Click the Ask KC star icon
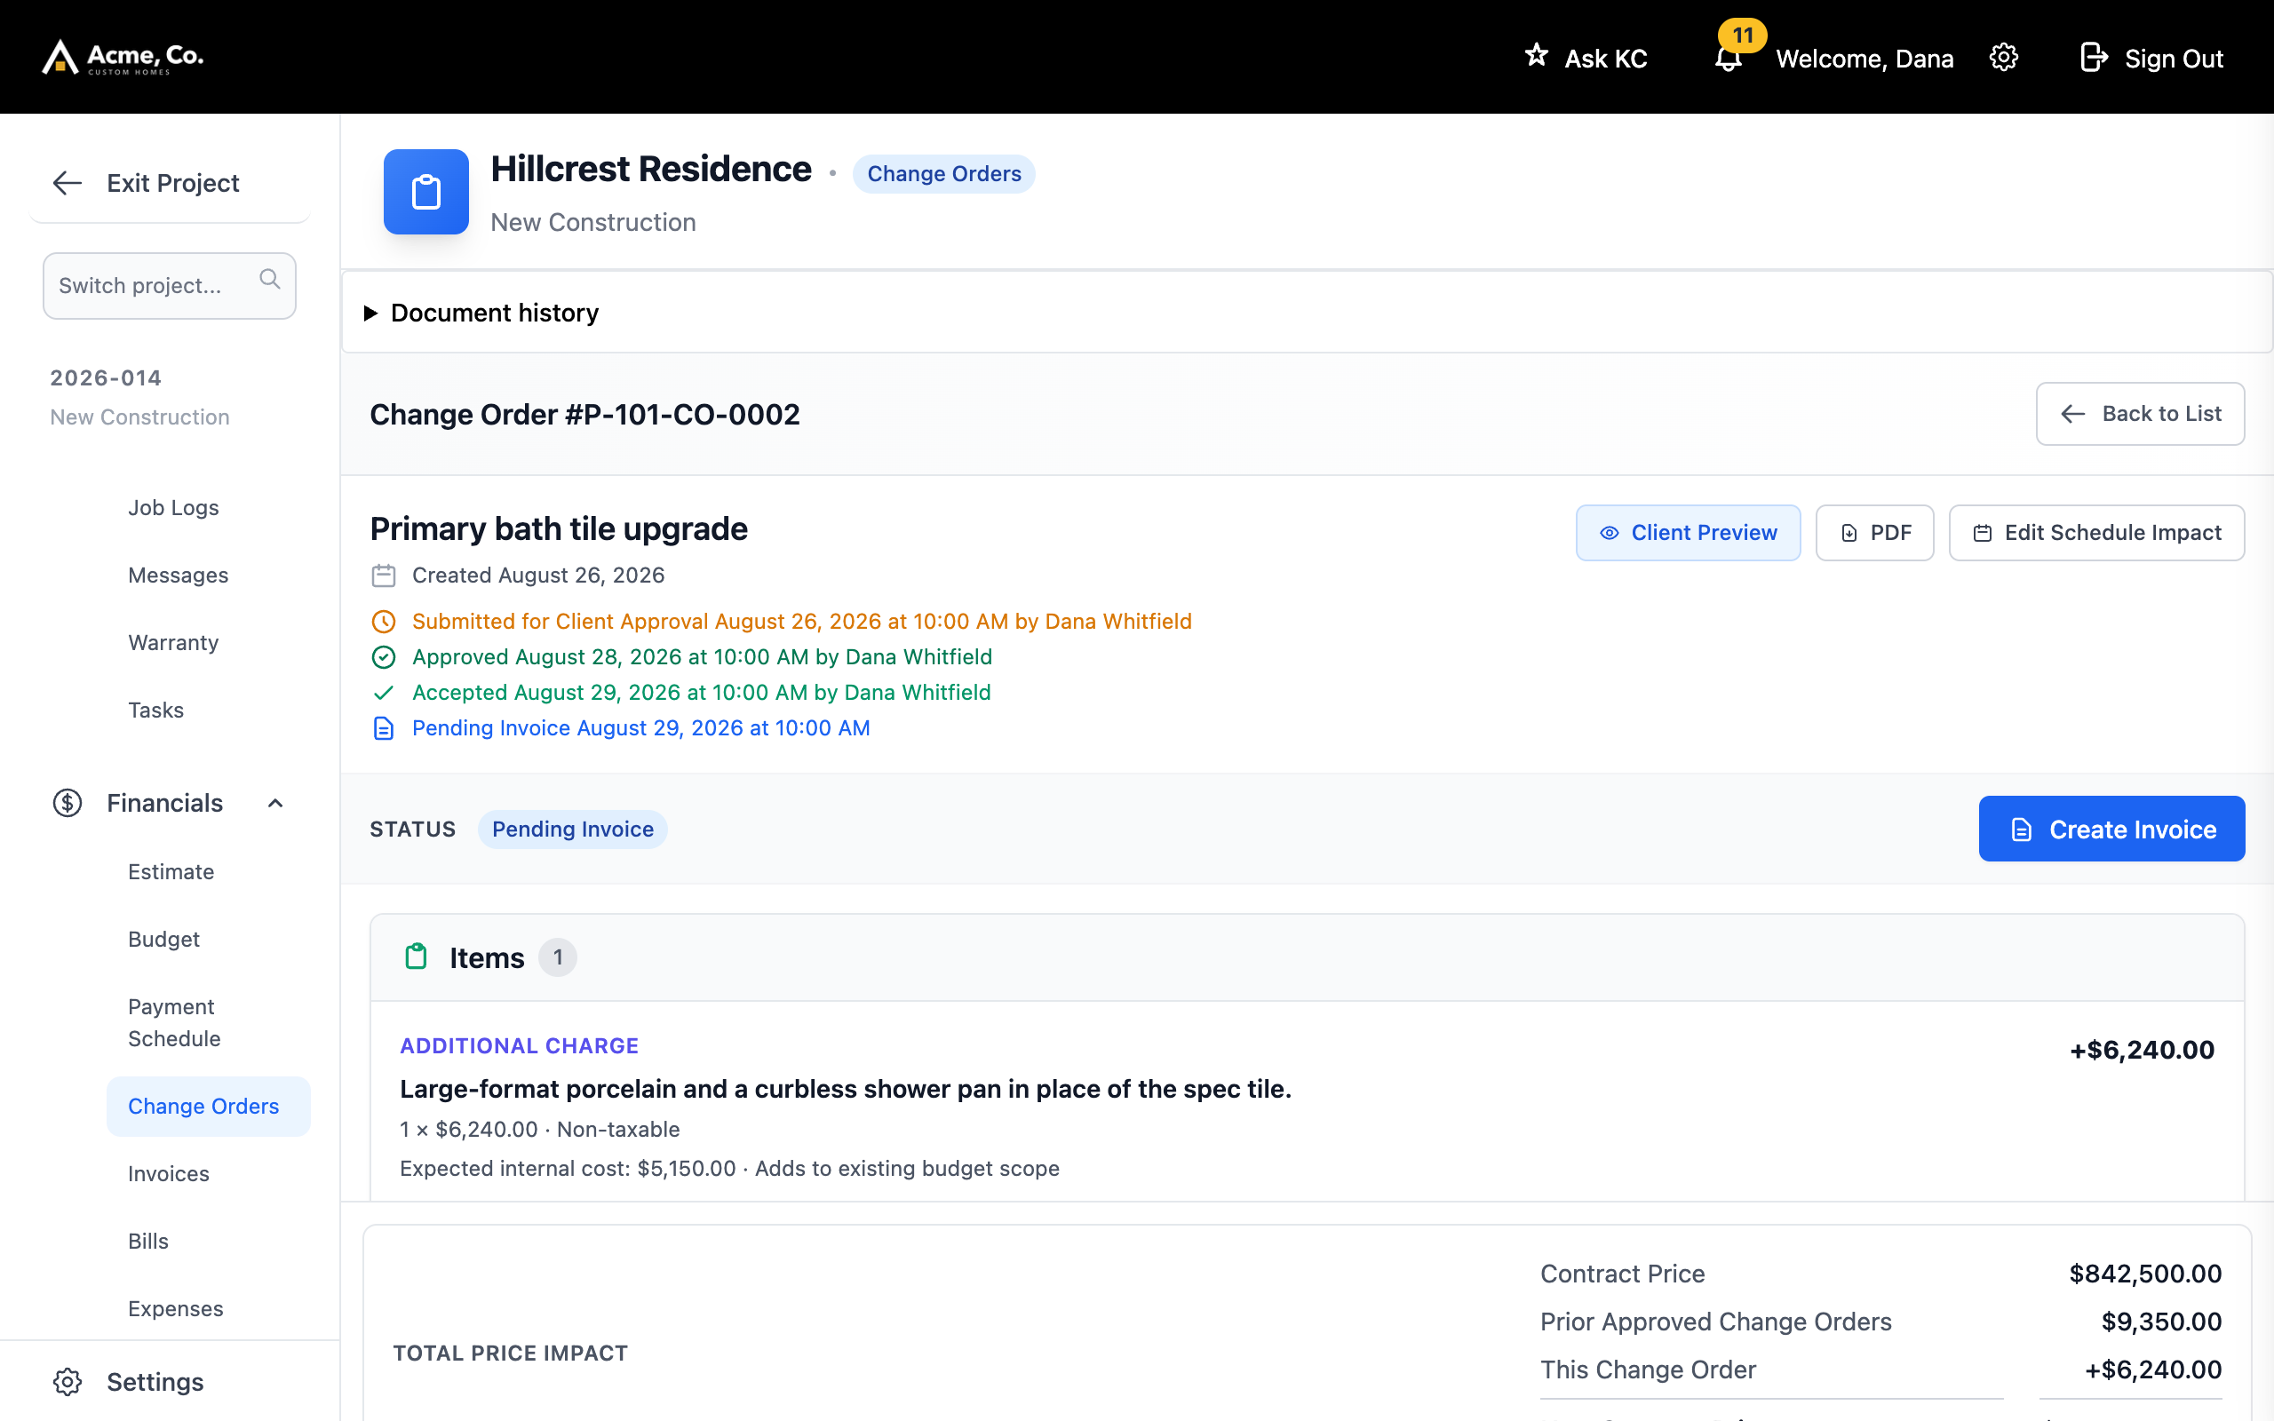Image resolution: width=2274 pixels, height=1421 pixels. pyautogui.click(x=1537, y=55)
